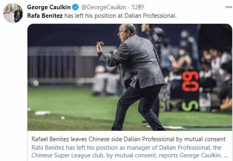Click the blue verified checkmark badge
Image resolution: width=233 pixels, height=161 pixels.
(x=76, y=7)
